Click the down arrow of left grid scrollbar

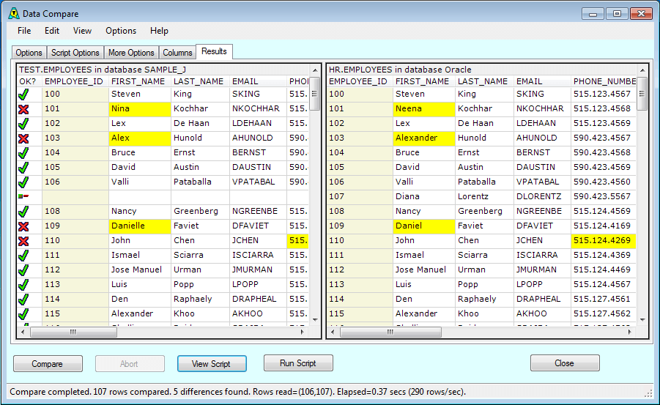(315, 320)
